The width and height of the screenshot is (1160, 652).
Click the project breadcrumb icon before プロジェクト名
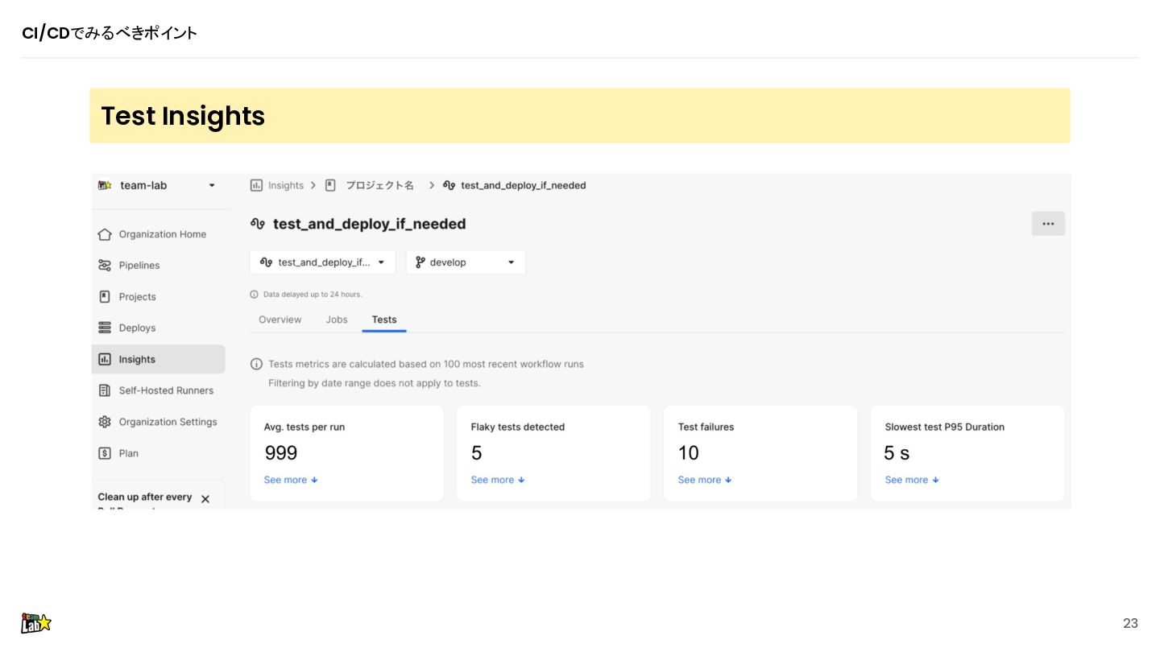coord(330,185)
